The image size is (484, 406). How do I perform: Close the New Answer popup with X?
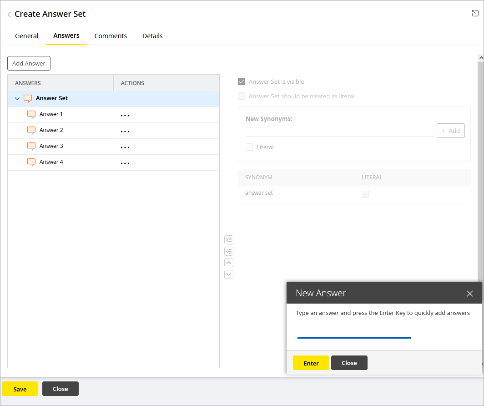tap(470, 294)
